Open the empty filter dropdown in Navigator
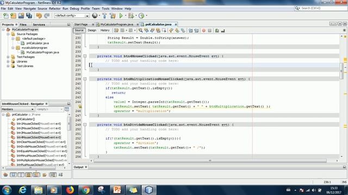The height and width of the screenshot is (195, 348). click(61, 109)
